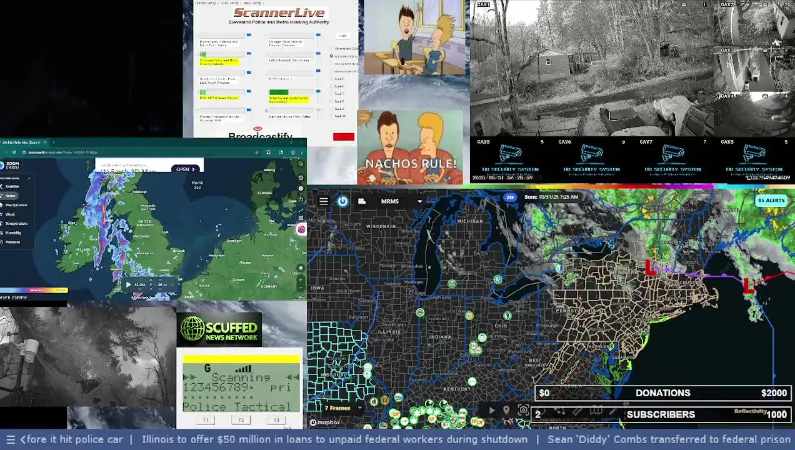
Task: Toggle the Cleveland Police and Metro Housing checkbox
Action: click(x=197, y=54)
